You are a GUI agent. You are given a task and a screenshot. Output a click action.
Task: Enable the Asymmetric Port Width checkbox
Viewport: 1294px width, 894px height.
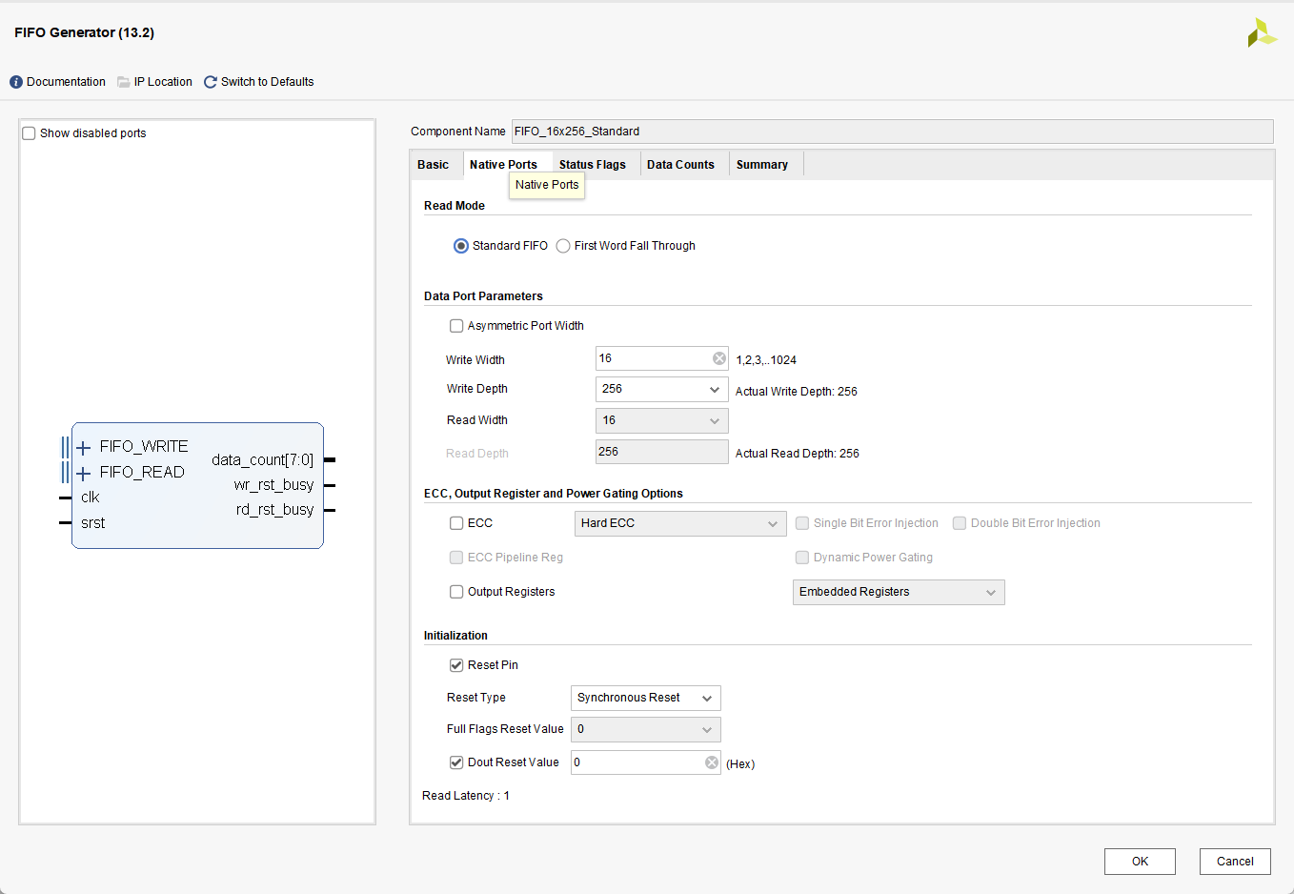(x=456, y=326)
